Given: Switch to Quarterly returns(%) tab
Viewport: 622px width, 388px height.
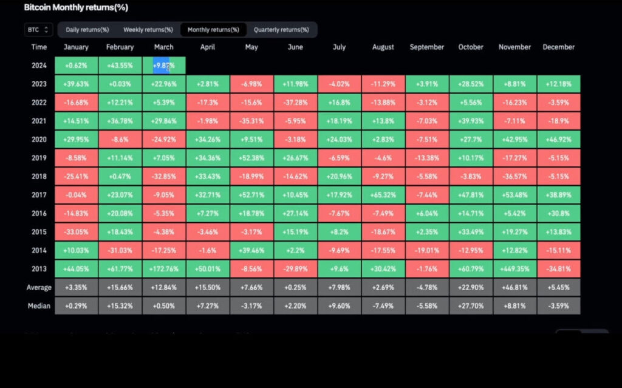Looking at the screenshot, I should click(281, 29).
